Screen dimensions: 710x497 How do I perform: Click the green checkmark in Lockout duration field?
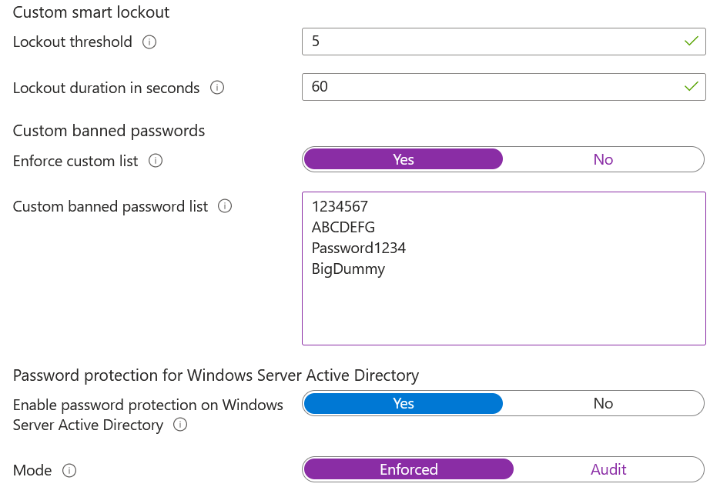point(691,87)
